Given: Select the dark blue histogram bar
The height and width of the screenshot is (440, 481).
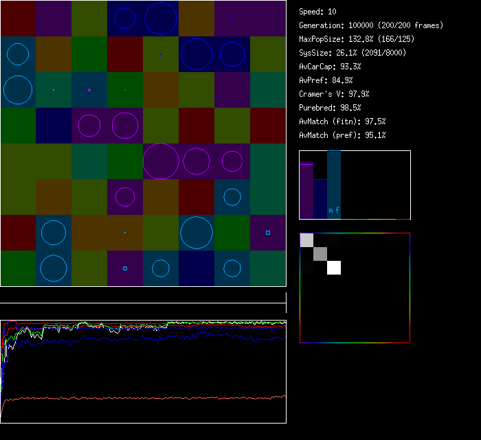Looking at the screenshot, I should tap(320, 199).
